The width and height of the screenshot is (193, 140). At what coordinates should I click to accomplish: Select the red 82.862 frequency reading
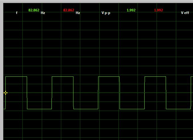point(69,10)
